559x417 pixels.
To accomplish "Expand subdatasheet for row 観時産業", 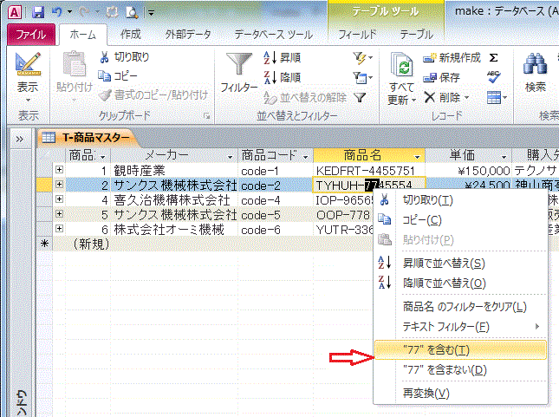I will pos(60,170).
